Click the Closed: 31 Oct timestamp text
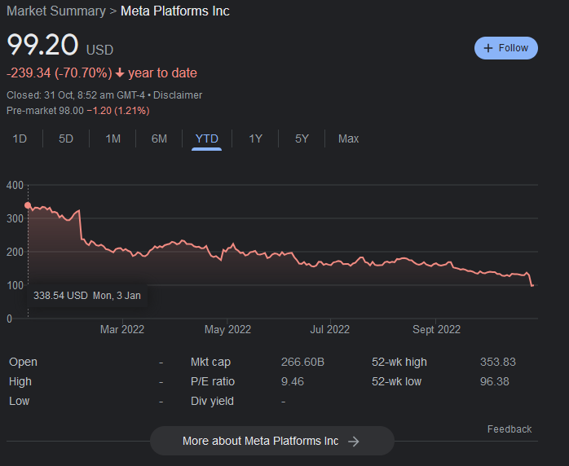The width and height of the screenshot is (569, 466). pyautogui.click(x=76, y=95)
